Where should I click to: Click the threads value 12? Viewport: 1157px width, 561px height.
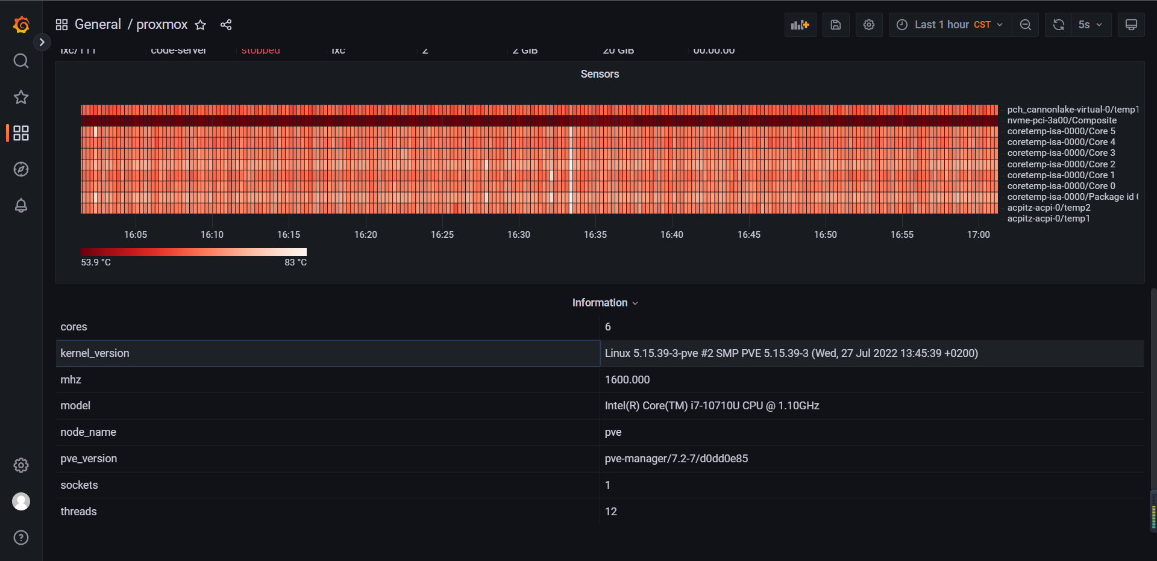point(610,512)
